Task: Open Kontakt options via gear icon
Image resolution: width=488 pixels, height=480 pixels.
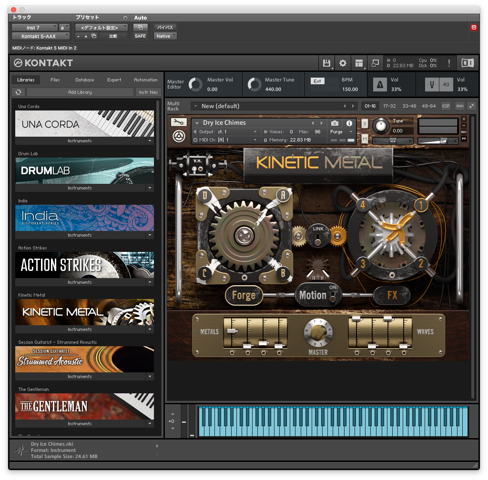Action: [343, 63]
